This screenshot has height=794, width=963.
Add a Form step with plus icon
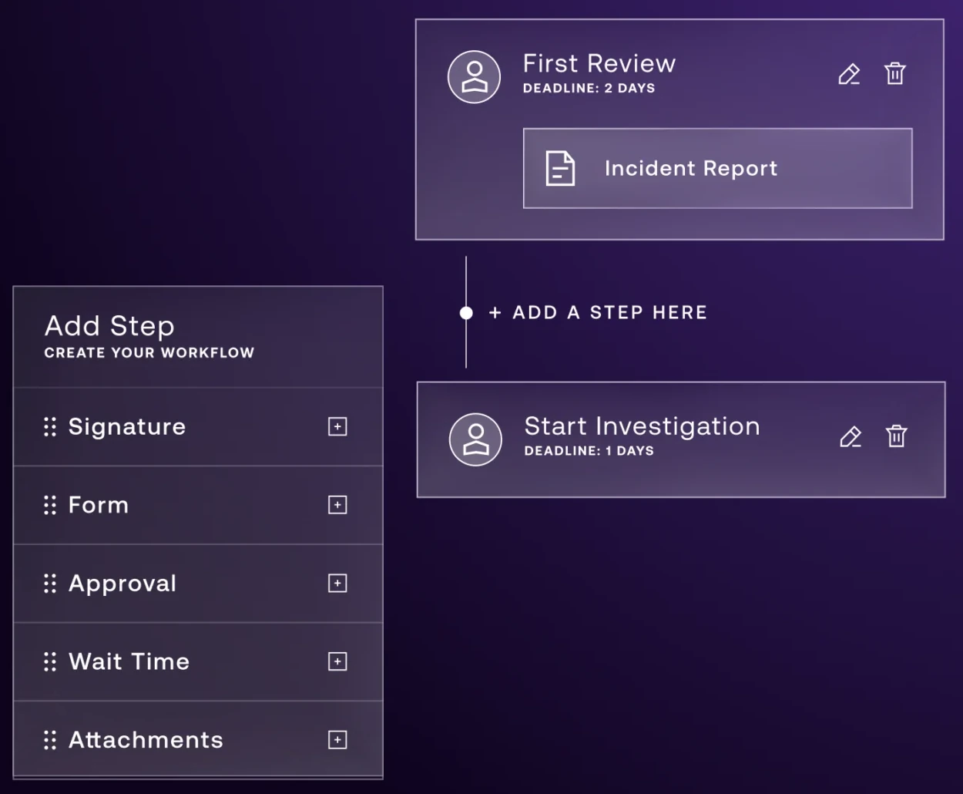pyautogui.click(x=337, y=505)
